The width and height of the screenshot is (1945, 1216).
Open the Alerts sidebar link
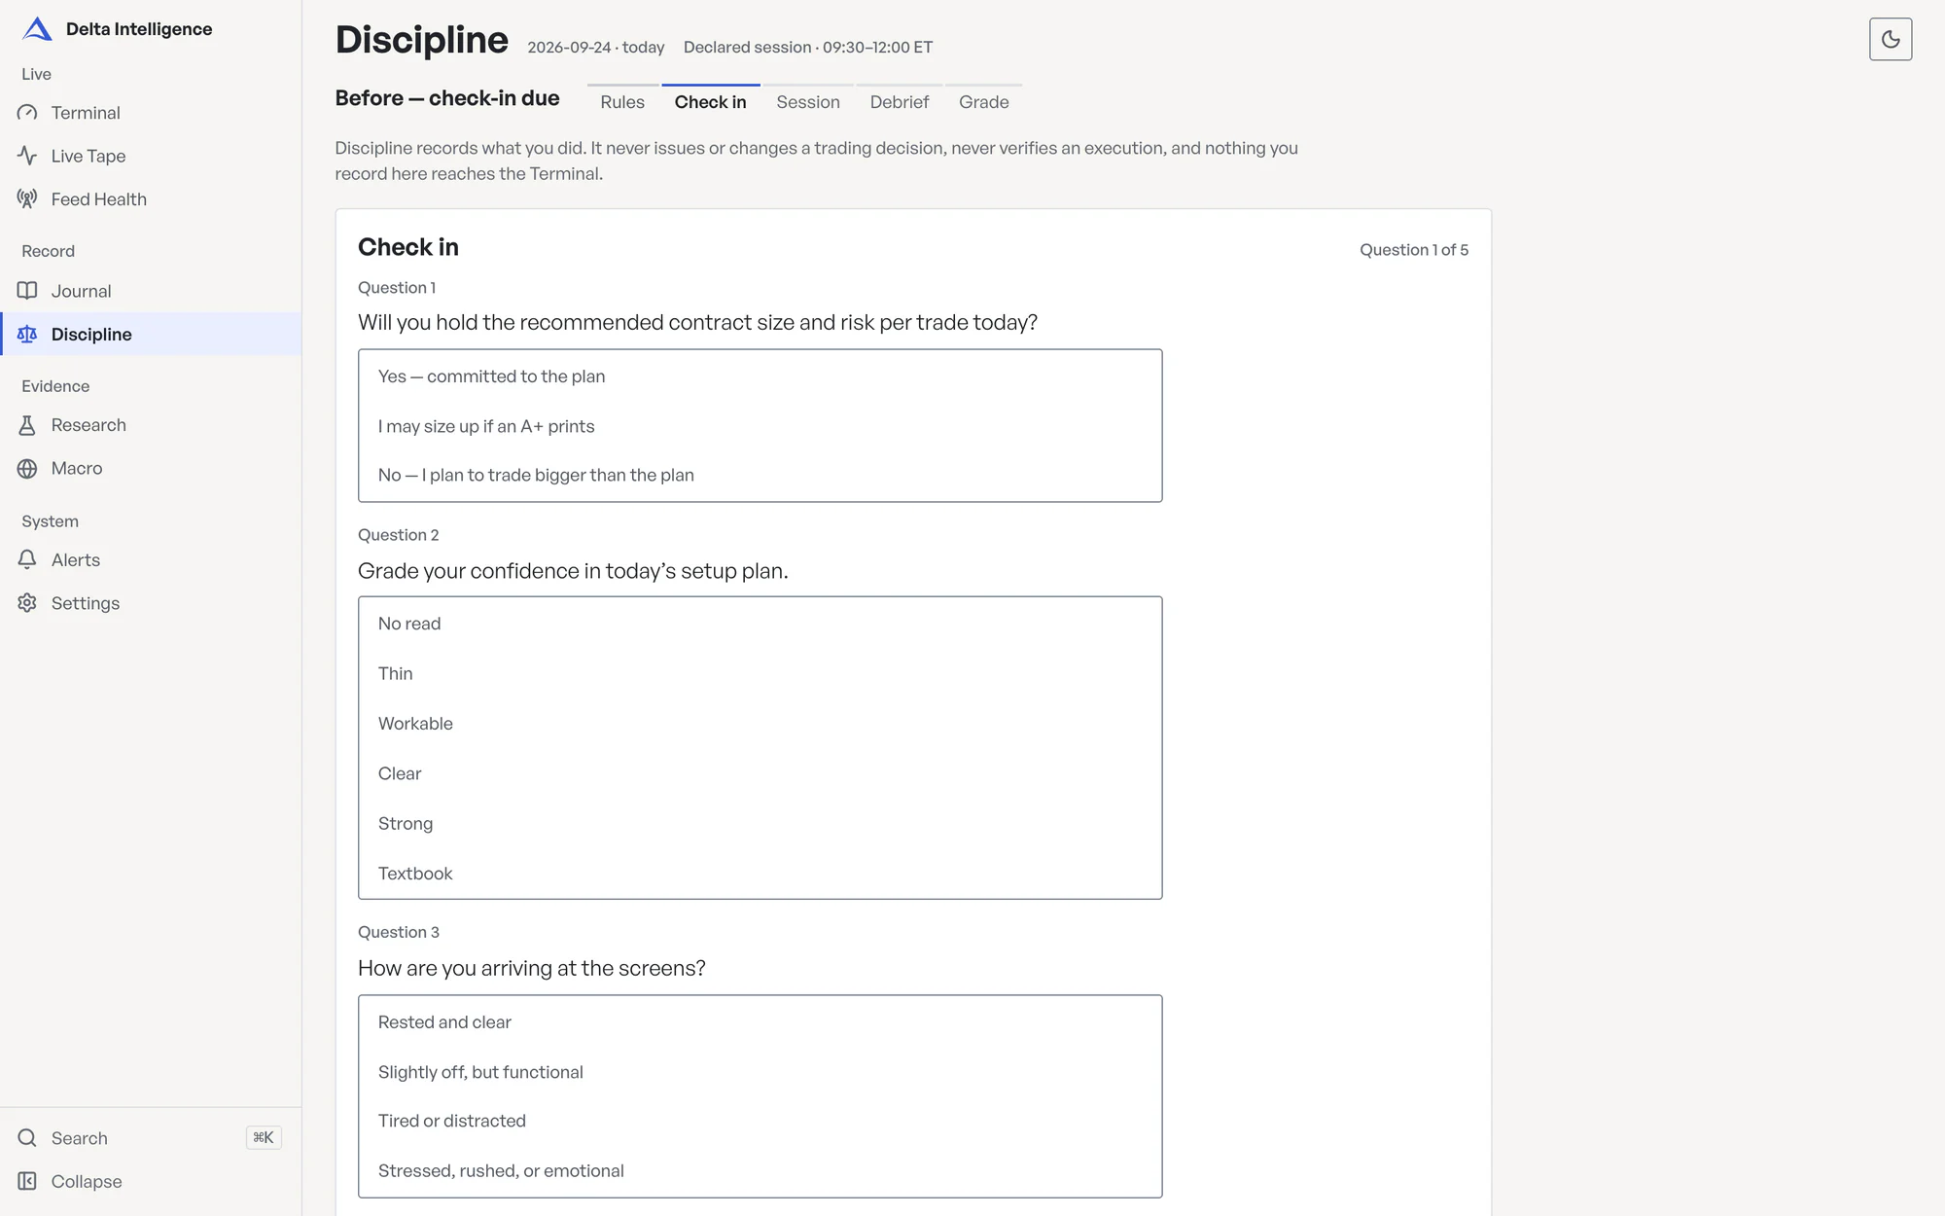151,559
